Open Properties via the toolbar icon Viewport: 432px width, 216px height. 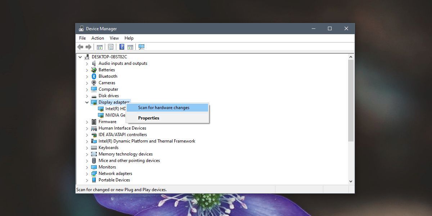[111, 47]
